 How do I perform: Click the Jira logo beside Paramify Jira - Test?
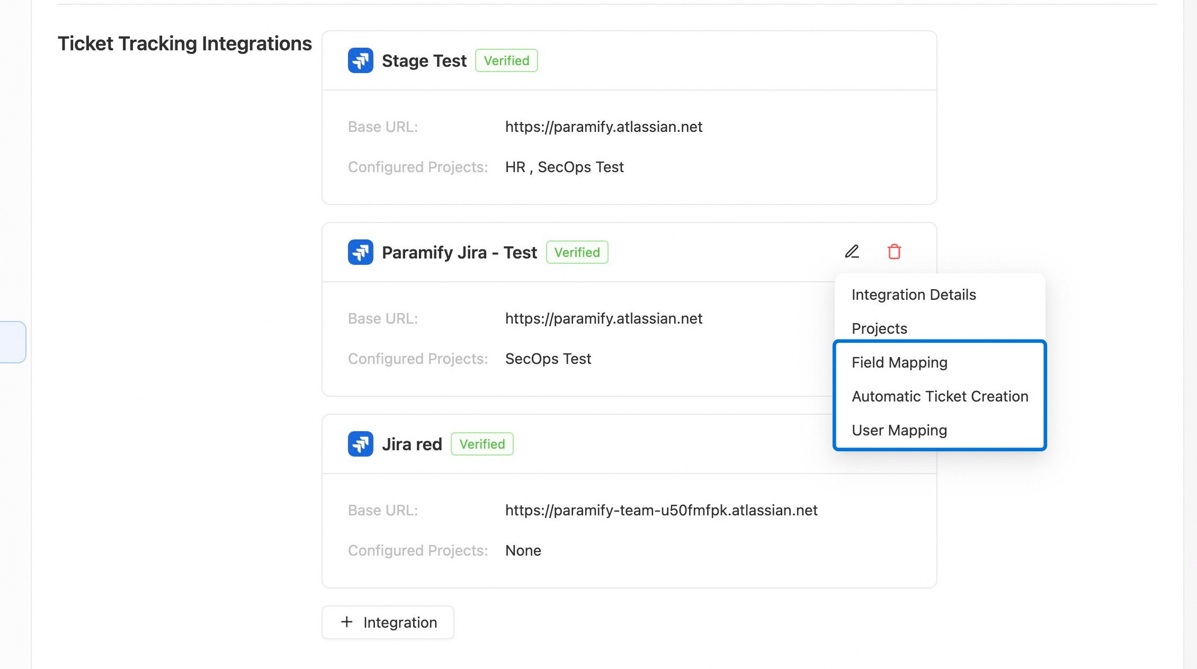(x=361, y=252)
